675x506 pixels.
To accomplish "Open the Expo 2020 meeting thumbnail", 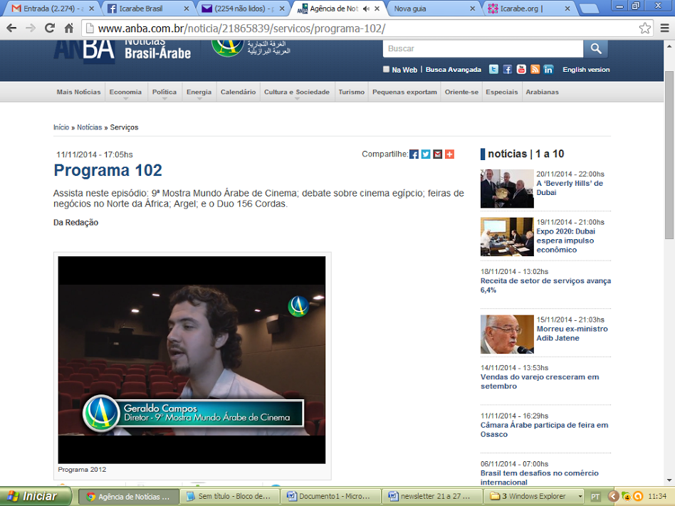I will [507, 237].
